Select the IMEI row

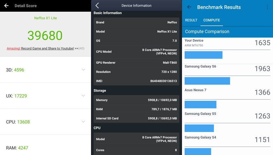pyautogui.click(x=136, y=81)
